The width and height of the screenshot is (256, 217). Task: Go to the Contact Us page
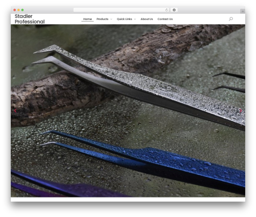coord(165,19)
